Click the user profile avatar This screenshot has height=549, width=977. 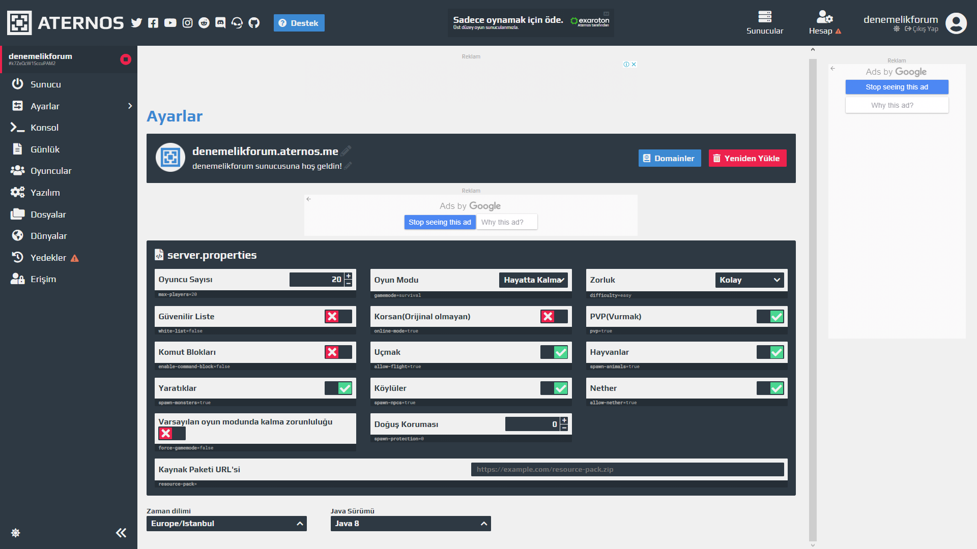(956, 23)
